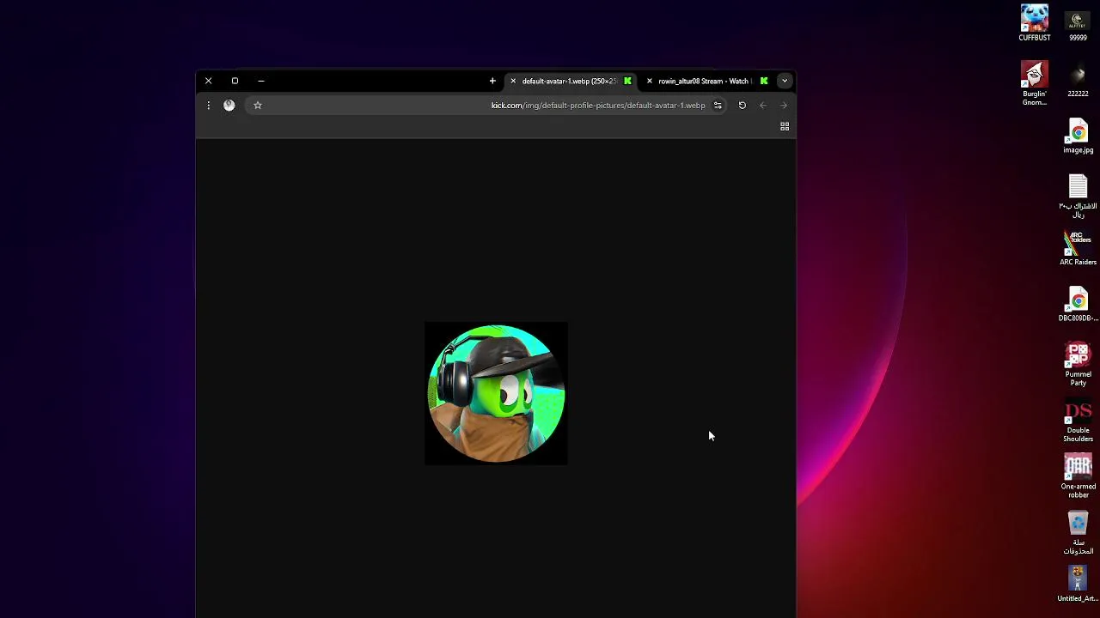Open the image.jpg desktop file
The image size is (1100, 618).
pos(1078,137)
